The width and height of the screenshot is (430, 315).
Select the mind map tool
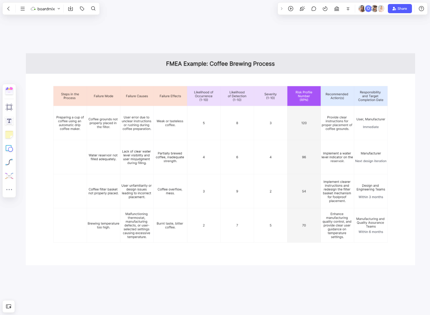tap(9, 176)
